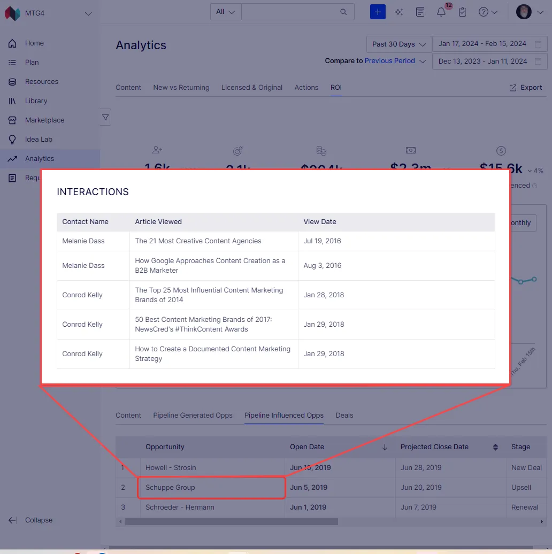Click the blue plus create button
The height and width of the screenshot is (554, 552).
(378, 12)
